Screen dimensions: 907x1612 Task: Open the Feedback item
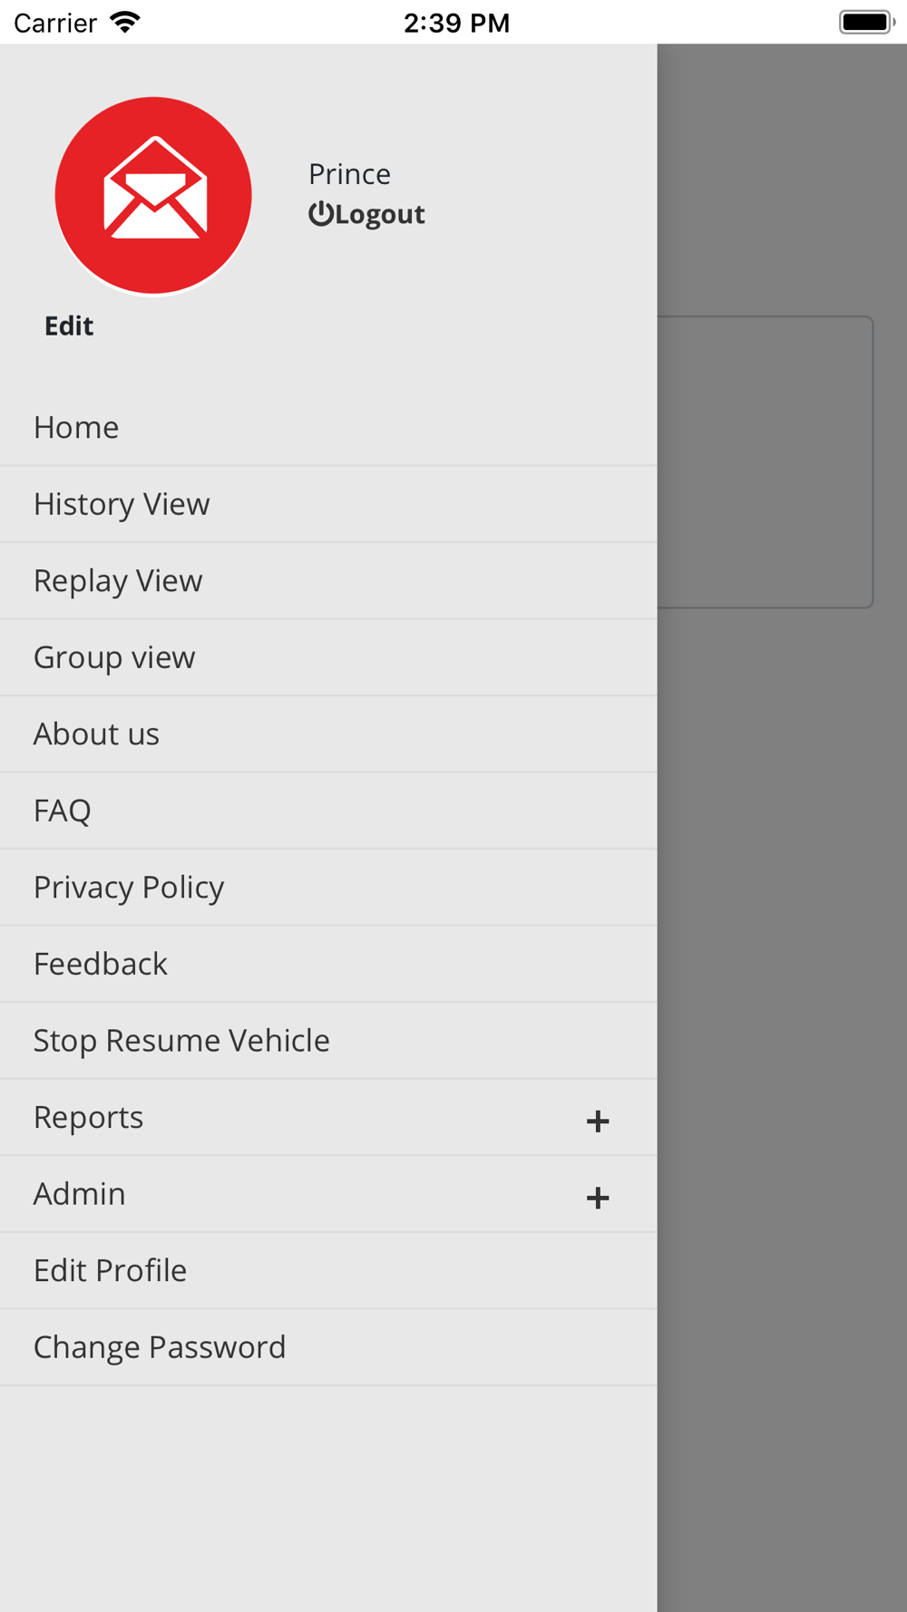pos(328,964)
